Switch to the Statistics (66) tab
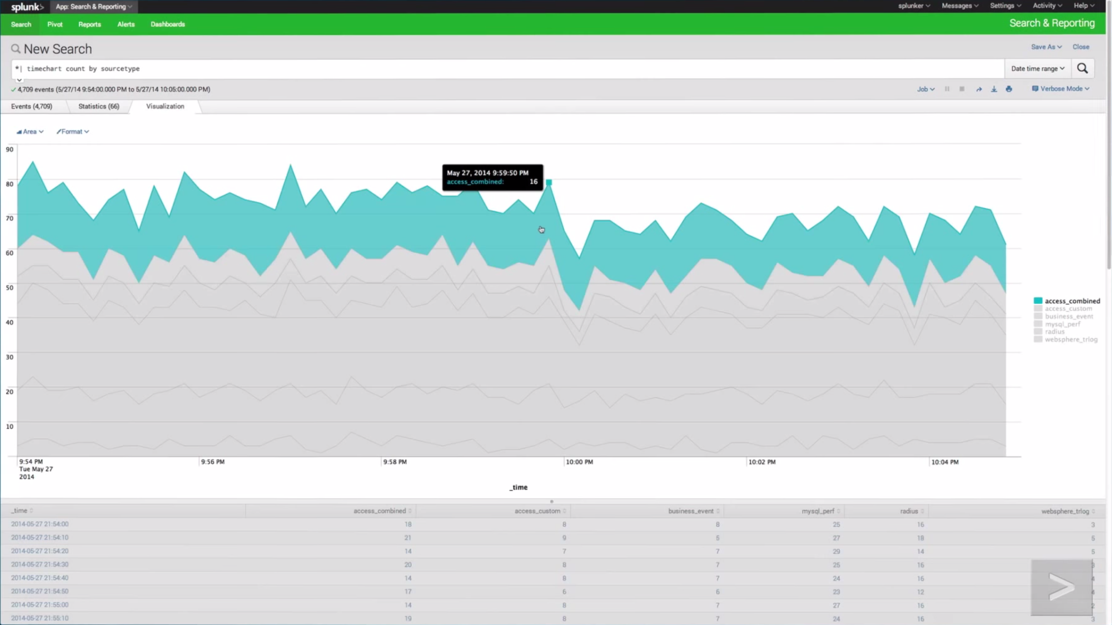1112x625 pixels. pyautogui.click(x=99, y=106)
